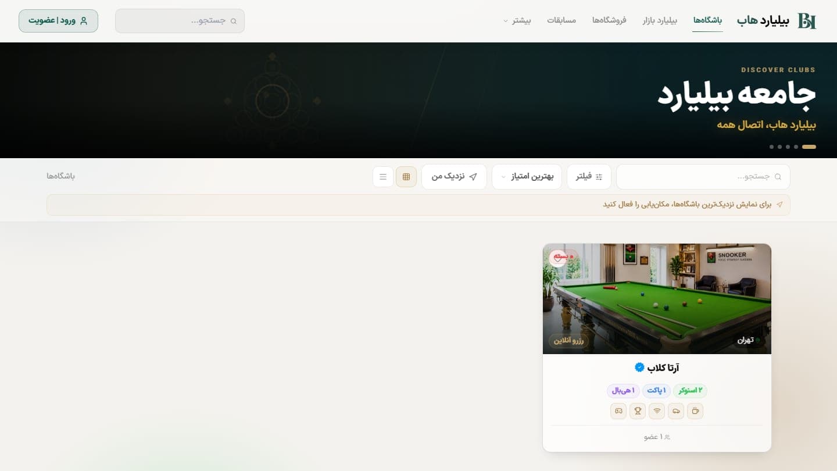Click the magnifier icon in clubs search
Screen dimensions: 837x471
[778, 177]
